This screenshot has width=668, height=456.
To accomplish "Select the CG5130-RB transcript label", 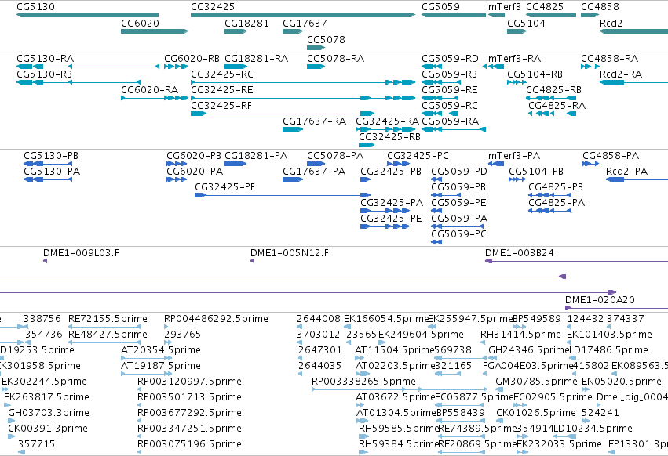I will [x=44, y=74].
